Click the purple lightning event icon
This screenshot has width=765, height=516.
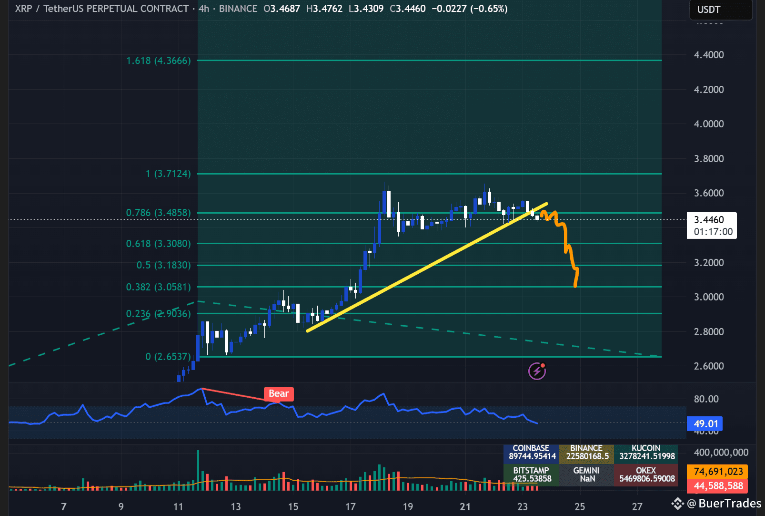pos(537,371)
